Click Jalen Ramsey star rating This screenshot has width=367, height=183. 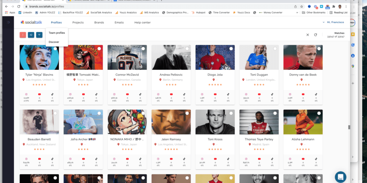click(x=171, y=149)
